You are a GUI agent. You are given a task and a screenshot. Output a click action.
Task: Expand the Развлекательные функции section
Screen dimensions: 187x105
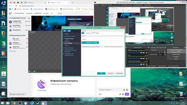[70, 51]
